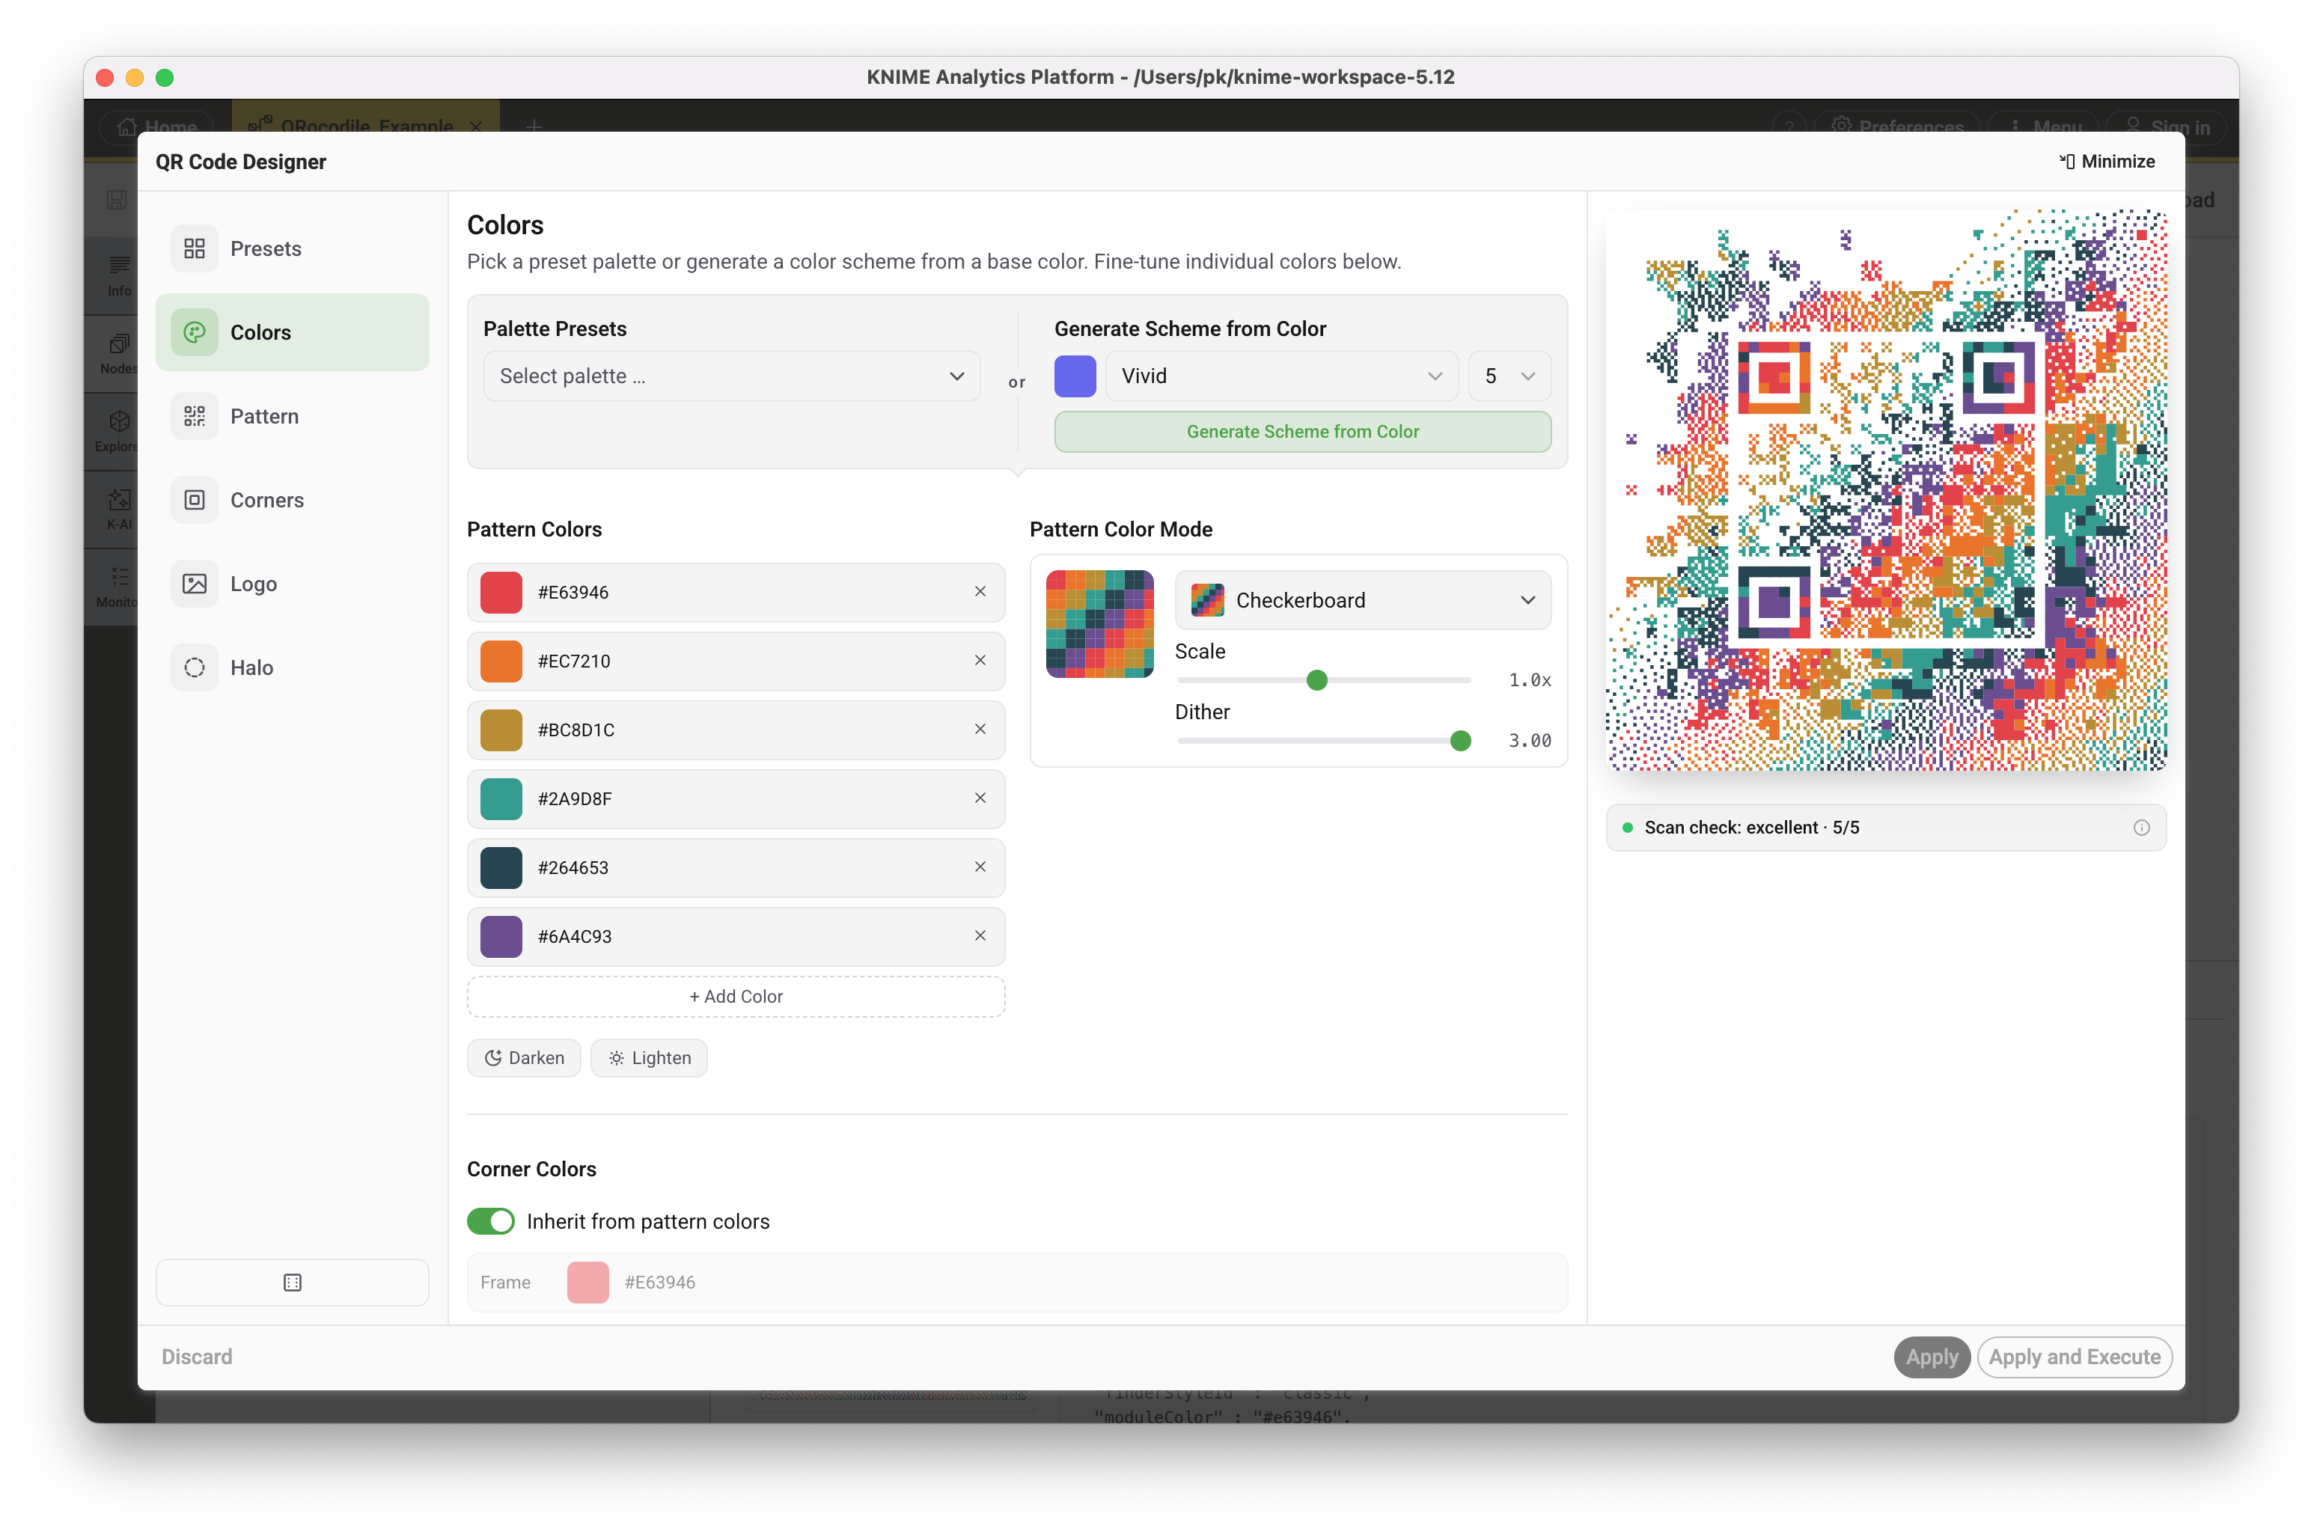Add a new tab in KNIME window
The height and width of the screenshot is (1534, 2323).
coord(534,126)
